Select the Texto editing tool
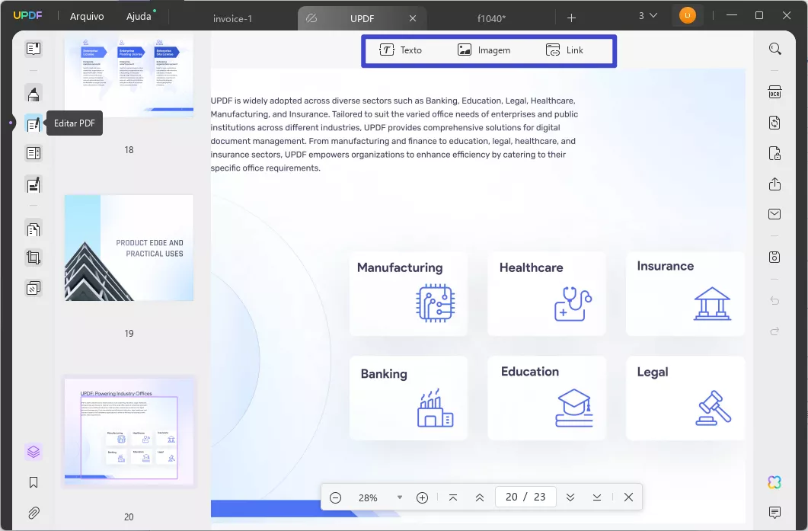808x531 pixels. [x=401, y=50]
